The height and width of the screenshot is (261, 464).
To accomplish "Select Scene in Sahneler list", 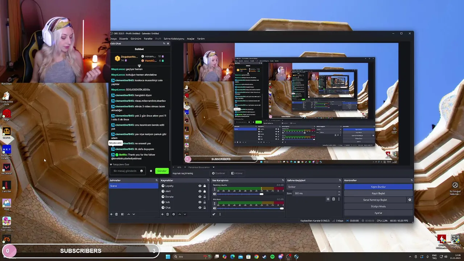I will tap(134, 186).
